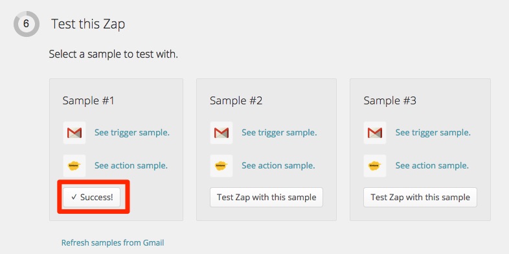Viewport: 509px width, 254px height.
Task: Click the Gmail icon in Sample #2
Action: click(x=221, y=133)
